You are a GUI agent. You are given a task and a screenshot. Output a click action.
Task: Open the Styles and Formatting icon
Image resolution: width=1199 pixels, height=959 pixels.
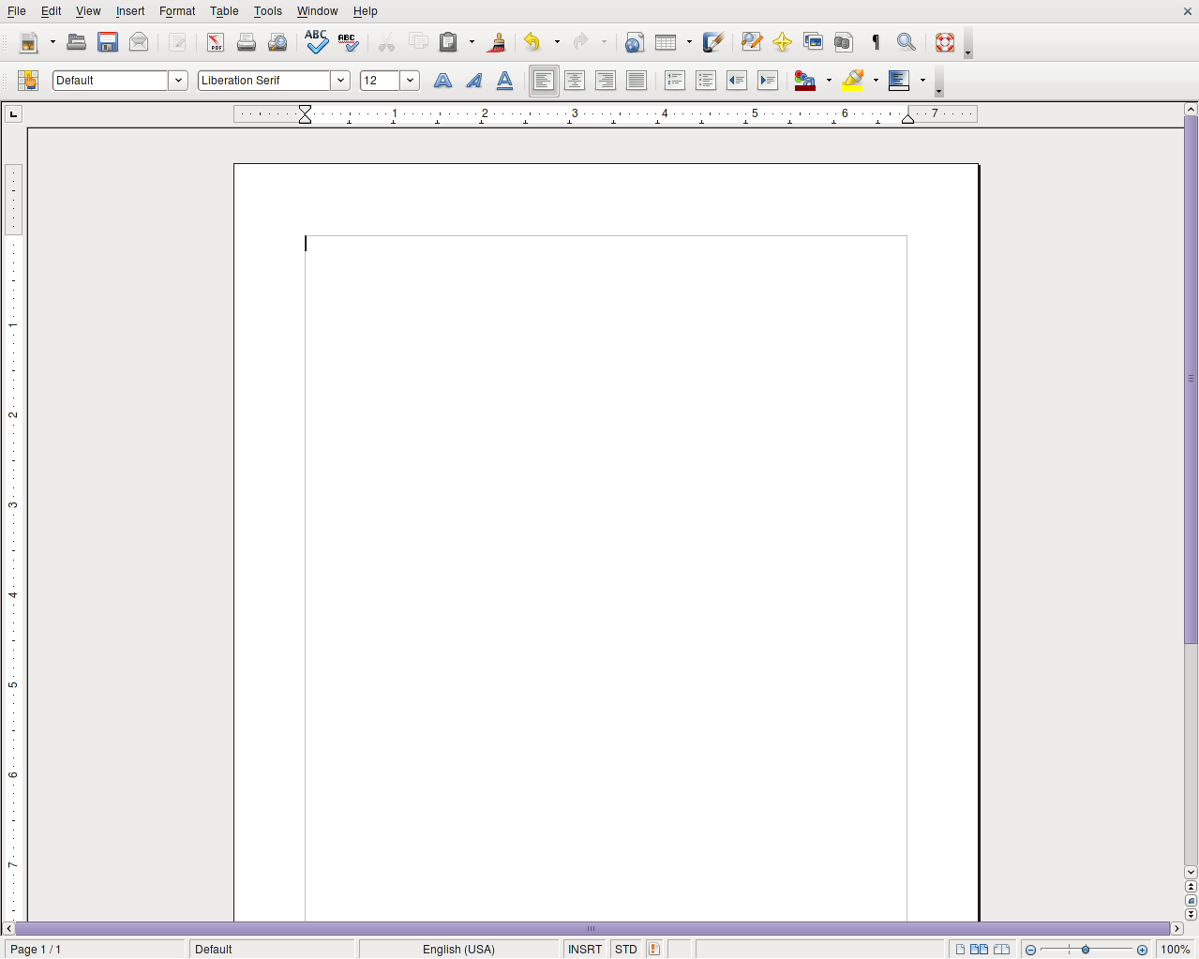(28, 81)
